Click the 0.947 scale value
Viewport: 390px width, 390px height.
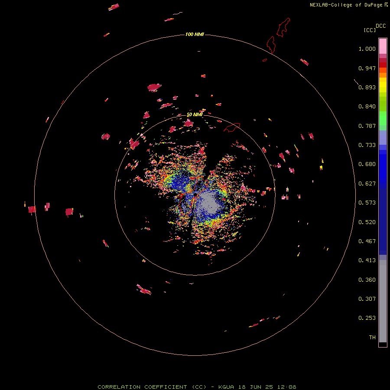367,68
